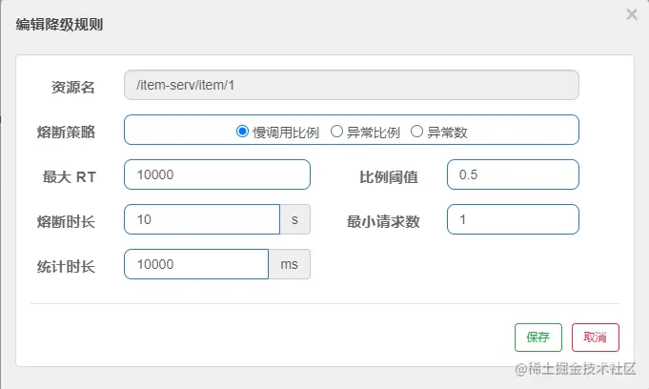Click the 'ms' unit addon of 统计时长
This screenshot has width=649, height=389.
click(x=290, y=264)
